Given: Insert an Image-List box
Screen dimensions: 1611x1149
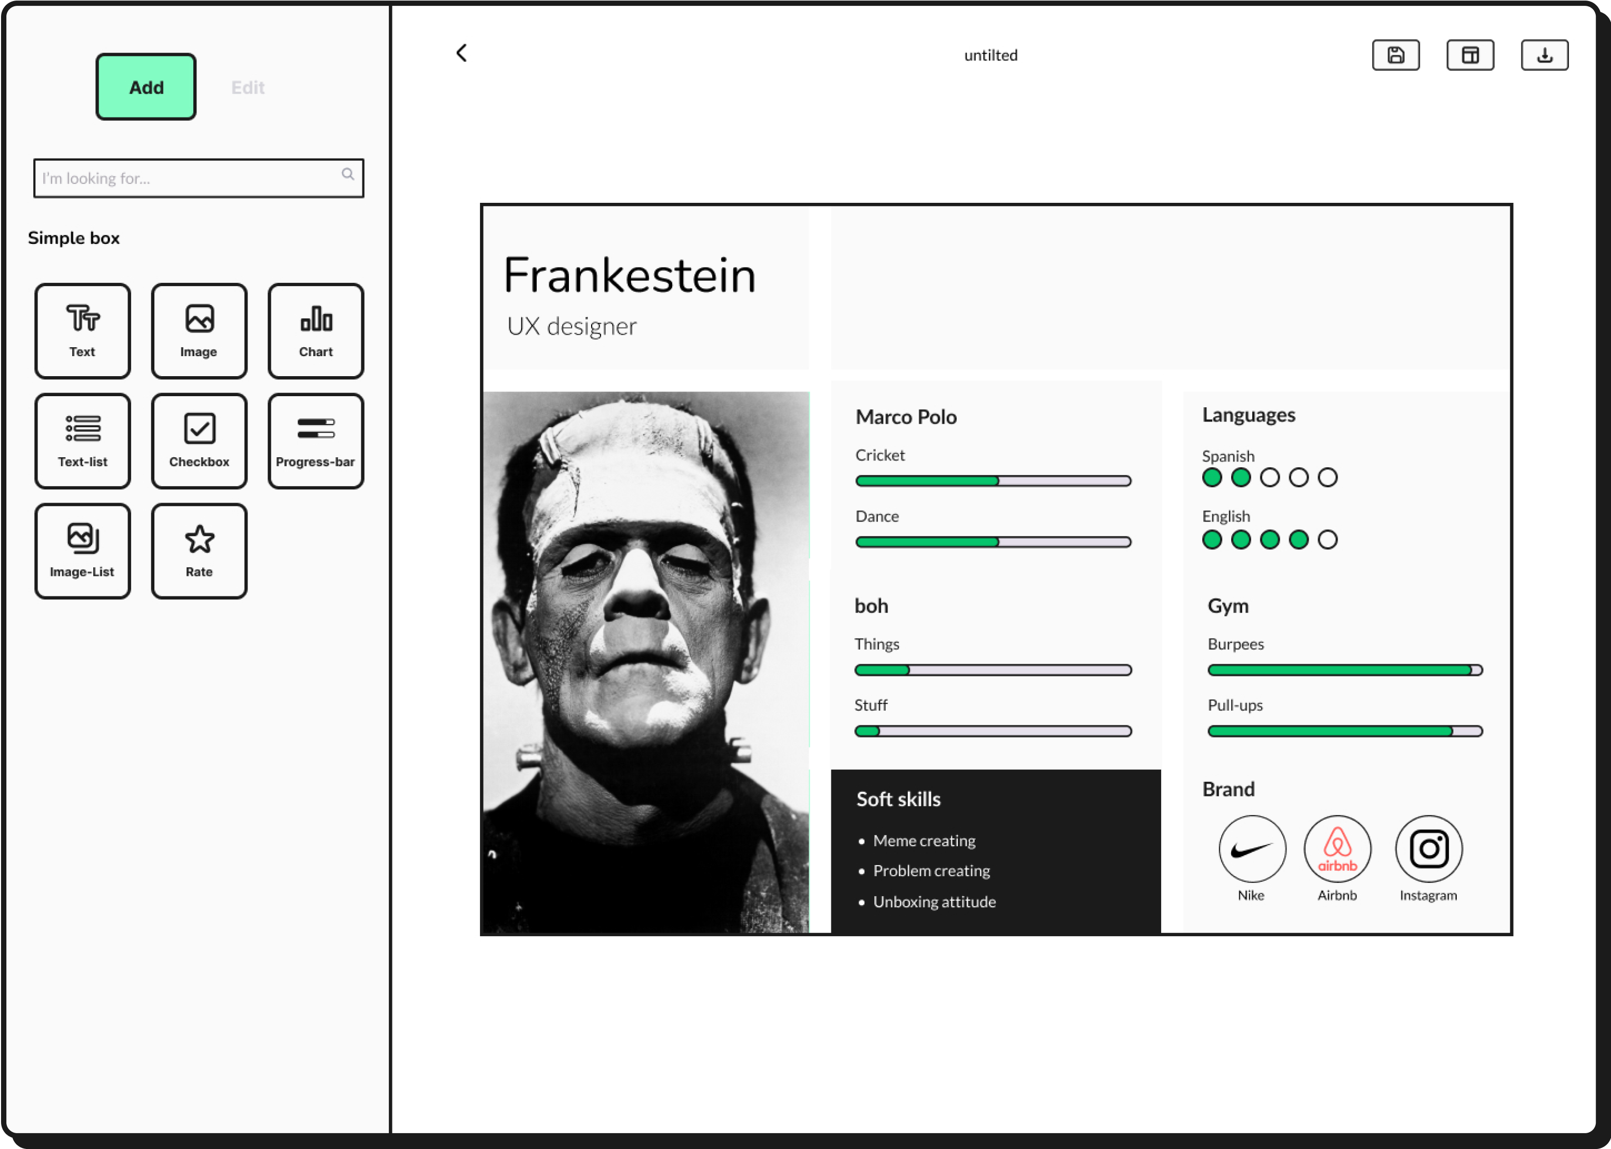Looking at the screenshot, I should click(x=82, y=551).
